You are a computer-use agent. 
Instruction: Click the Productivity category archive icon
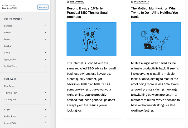click(132, 2)
